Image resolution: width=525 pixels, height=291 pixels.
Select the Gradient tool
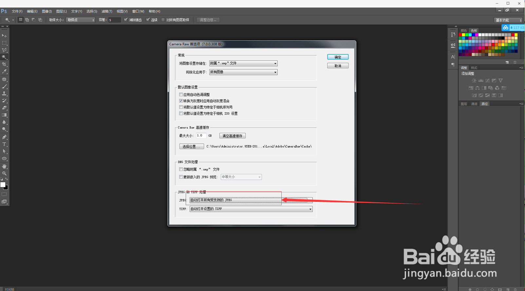[4, 115]
